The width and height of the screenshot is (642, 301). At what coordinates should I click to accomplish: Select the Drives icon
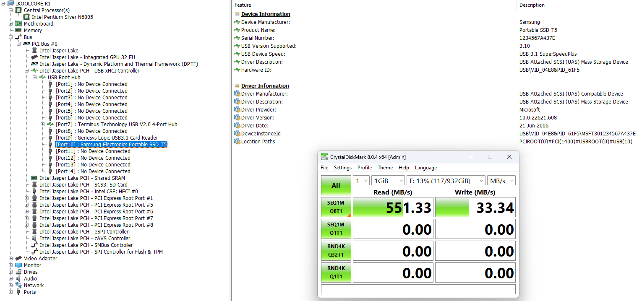click(x=18, y=272)
